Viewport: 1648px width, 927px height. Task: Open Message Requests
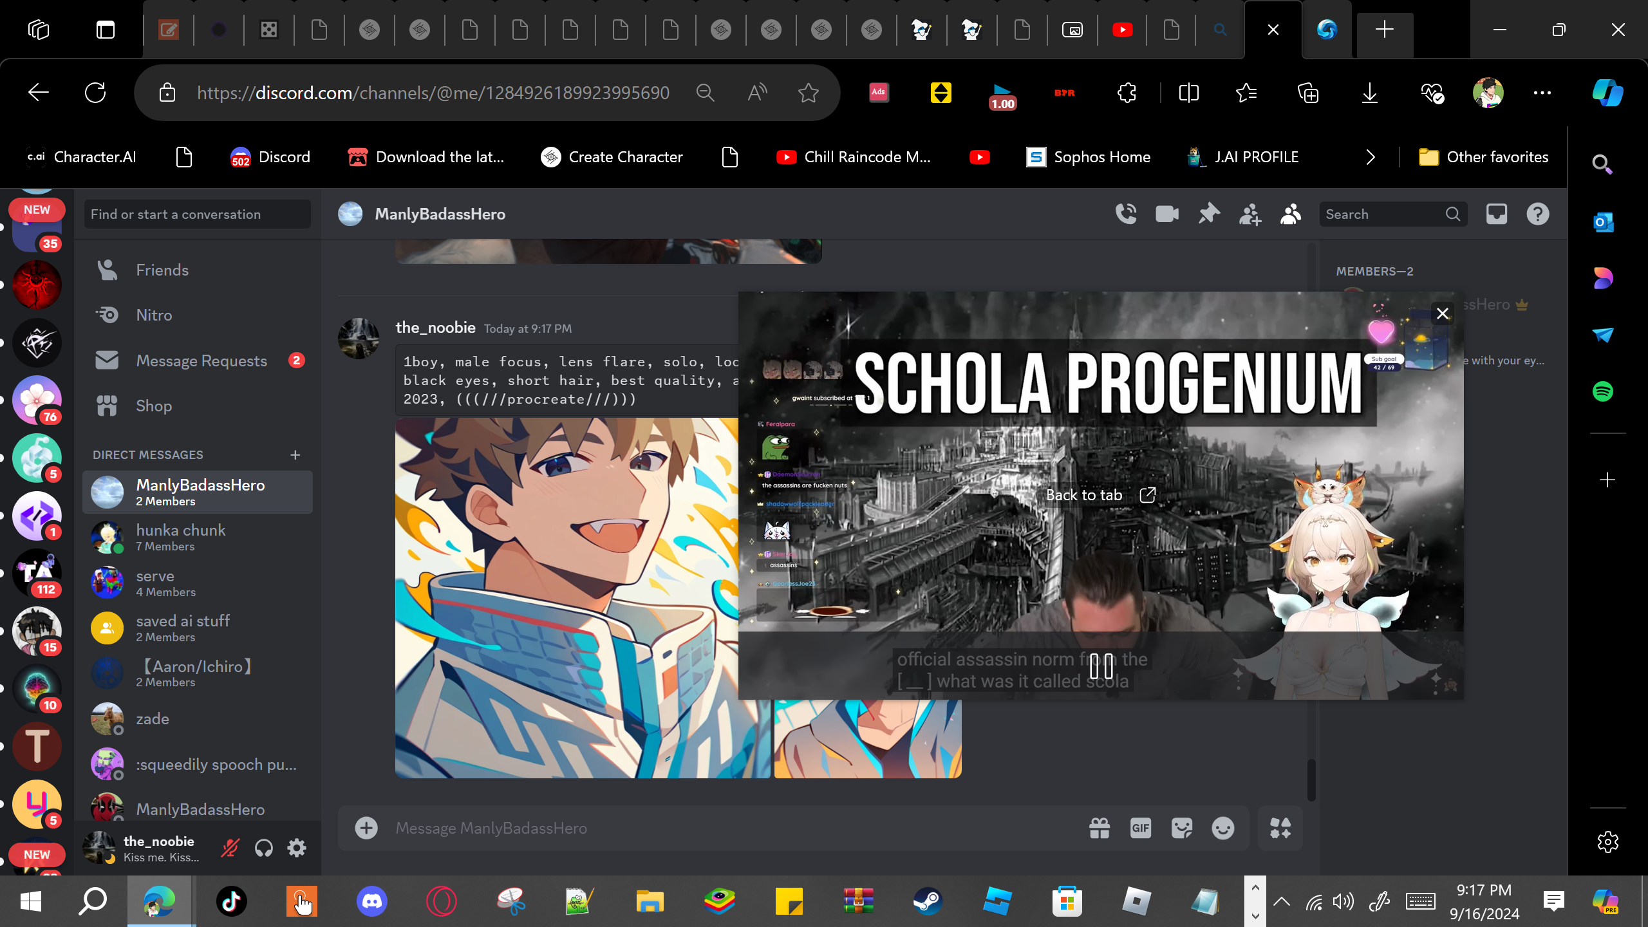[x=198, y=360]
